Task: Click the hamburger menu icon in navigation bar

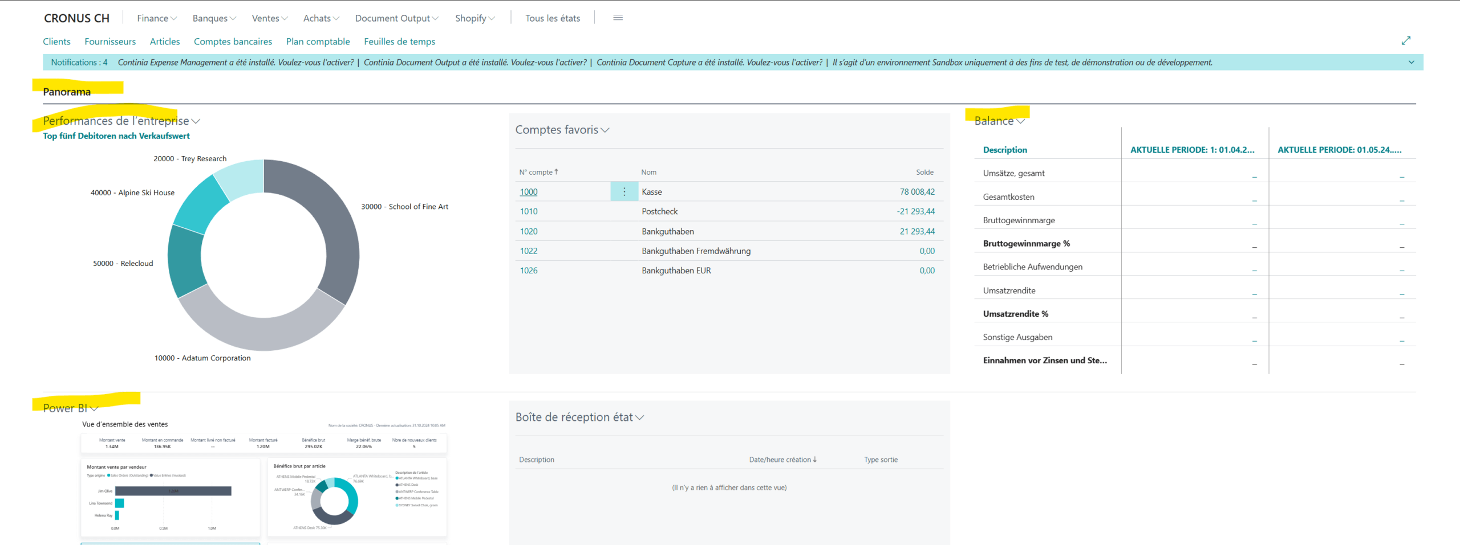Action: 618,18
